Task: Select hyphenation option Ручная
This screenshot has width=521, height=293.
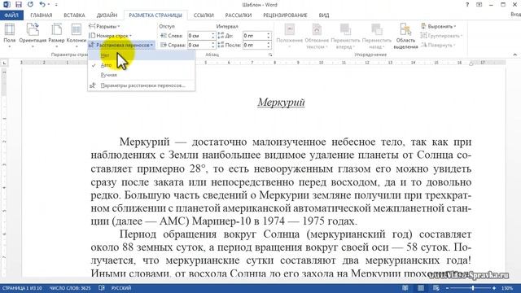Action: pyautogui.click(x=141, y=75)
